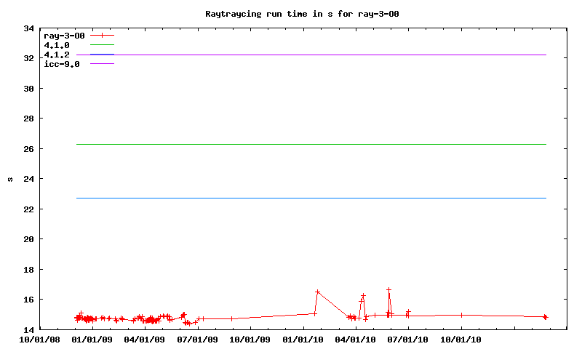Click the purple icc-9.0 legend line sample
582x349 pixels.
click(x=103, y=64)
